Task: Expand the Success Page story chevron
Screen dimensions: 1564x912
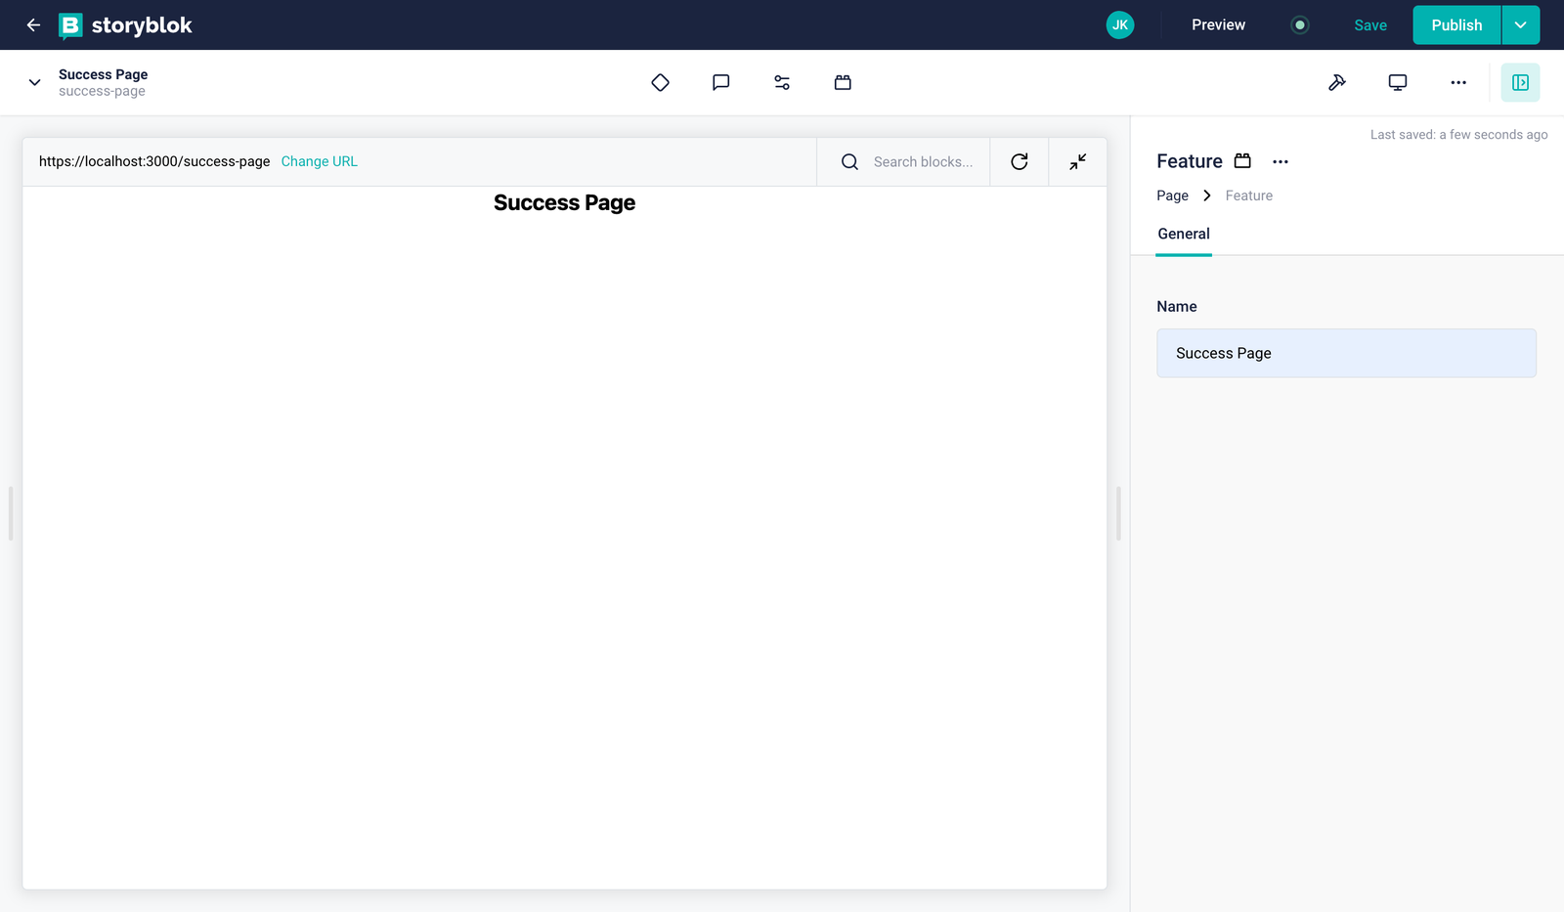Action: coord(34,83)
